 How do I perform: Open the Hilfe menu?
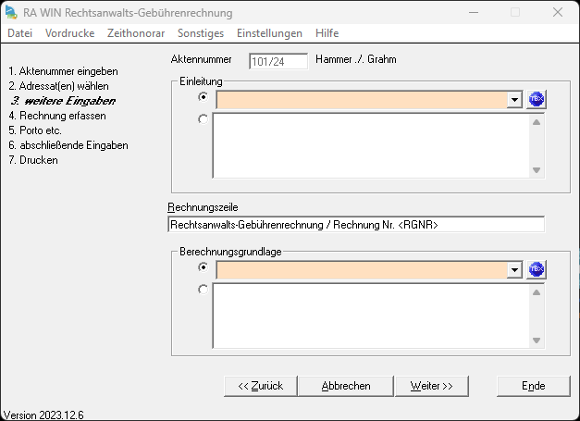[x=327, y=33]
